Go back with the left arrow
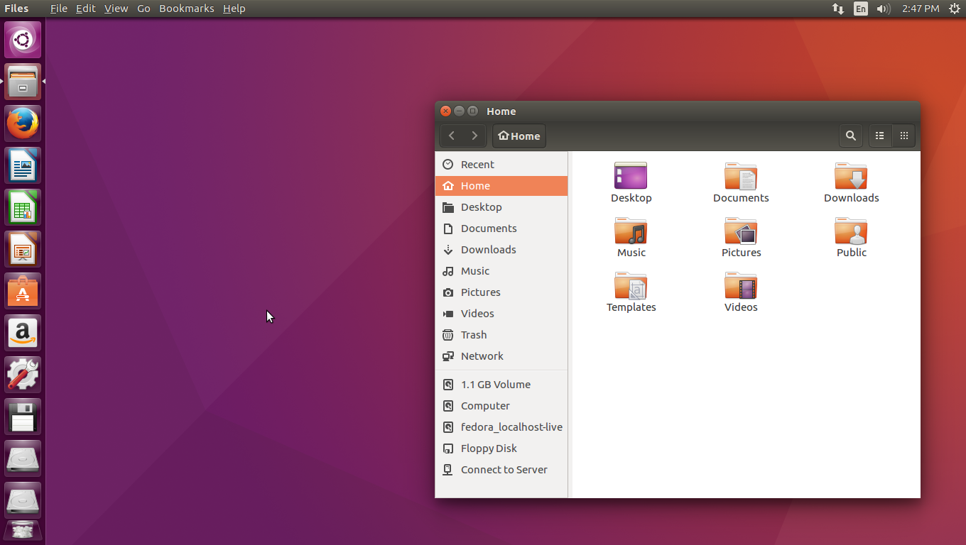966x545 pixels. pos(452,136)
